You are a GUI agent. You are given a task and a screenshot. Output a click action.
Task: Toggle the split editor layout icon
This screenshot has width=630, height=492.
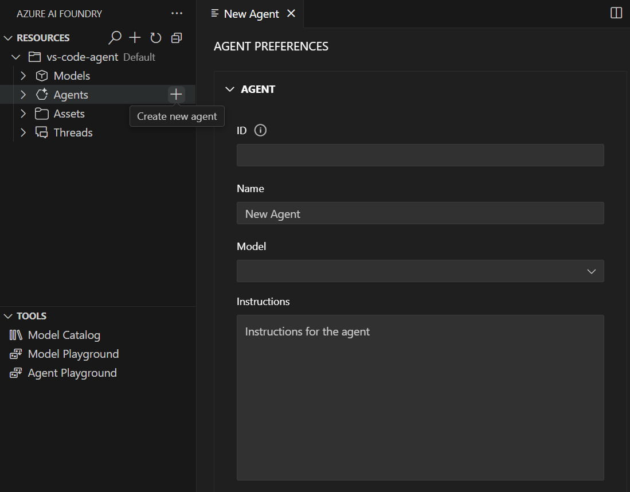pos(616,13)
